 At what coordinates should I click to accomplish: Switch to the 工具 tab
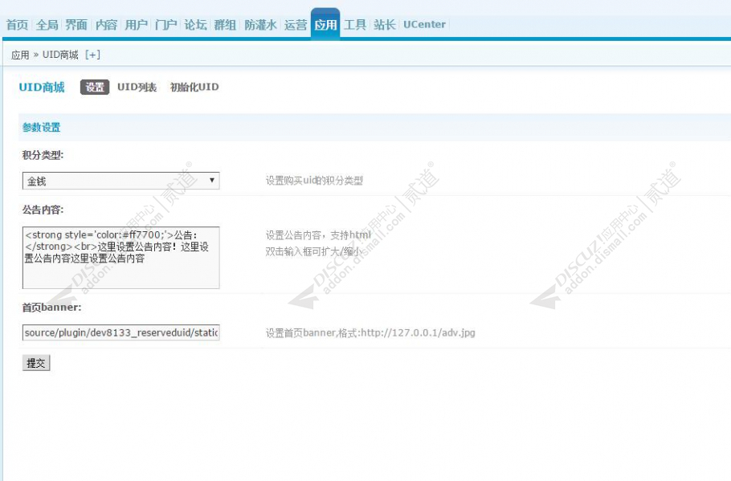[x=355, y=25]
